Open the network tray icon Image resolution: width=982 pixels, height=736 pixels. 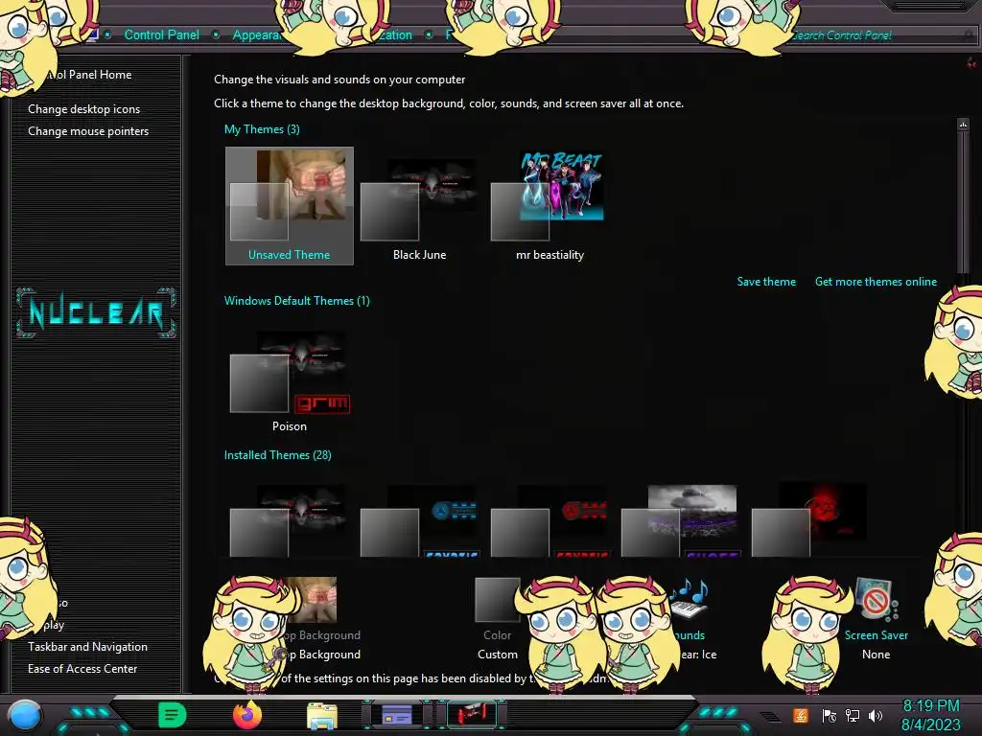852,716
